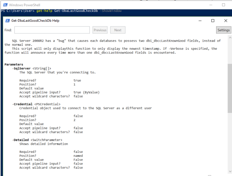Click the -SqlServer parameter name

21,68
